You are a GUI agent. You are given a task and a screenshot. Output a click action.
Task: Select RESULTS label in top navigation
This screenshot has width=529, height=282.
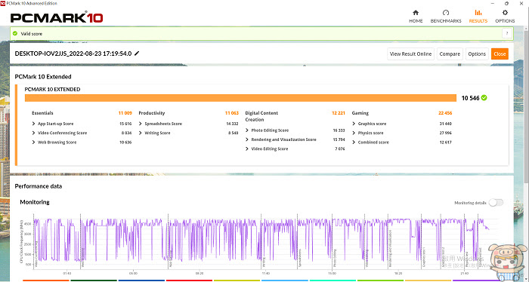tap(478, 21)
